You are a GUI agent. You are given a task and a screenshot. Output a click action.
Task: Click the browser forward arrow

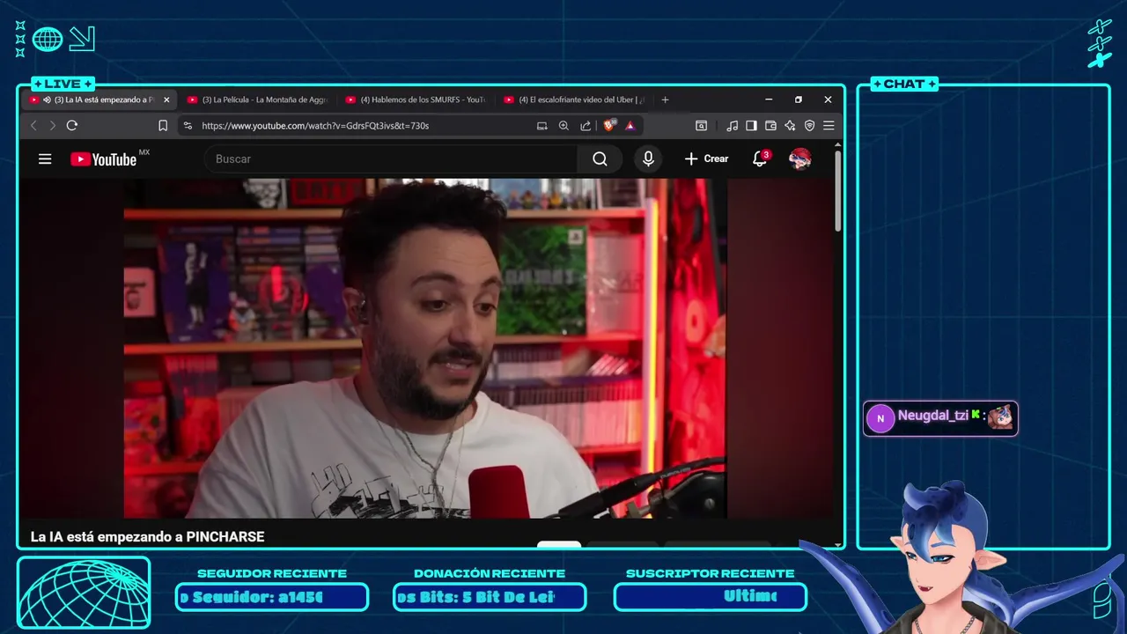(x=52, y=126)
